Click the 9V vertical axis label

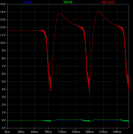(x=3, y=51)
